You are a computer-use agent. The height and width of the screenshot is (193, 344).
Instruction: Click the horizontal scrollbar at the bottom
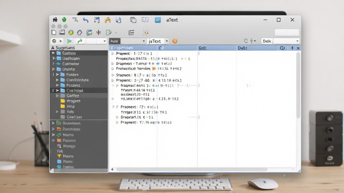click(192, 169)
